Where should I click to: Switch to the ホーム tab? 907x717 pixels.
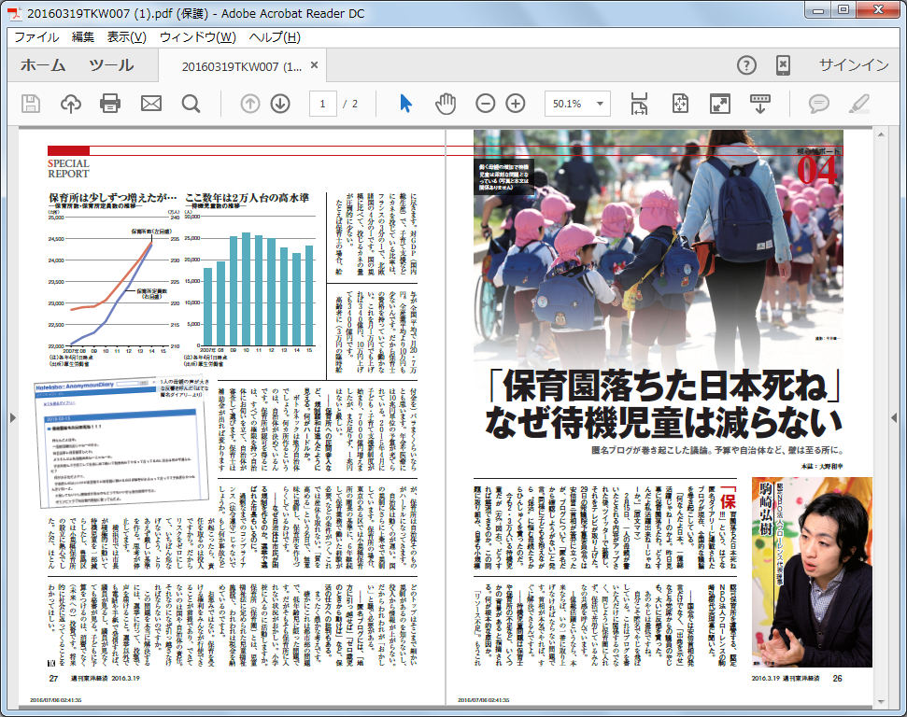click(43, 65)
